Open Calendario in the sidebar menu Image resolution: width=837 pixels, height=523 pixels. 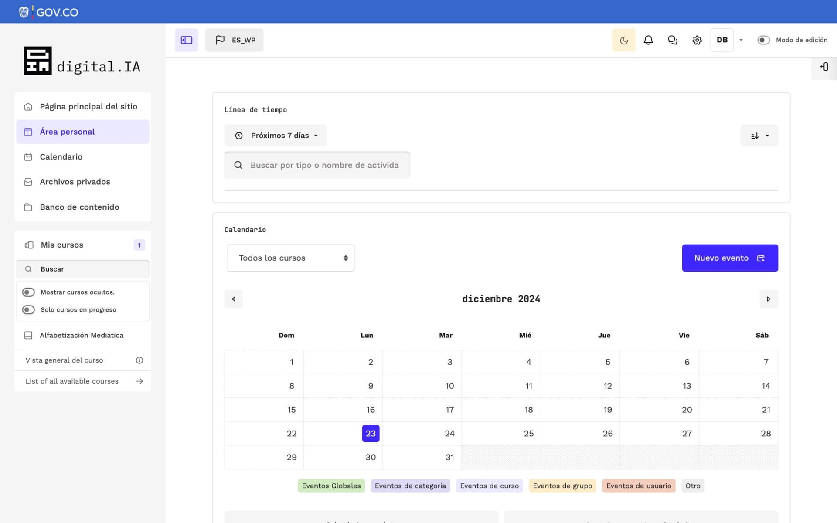(x=61, y=157)
